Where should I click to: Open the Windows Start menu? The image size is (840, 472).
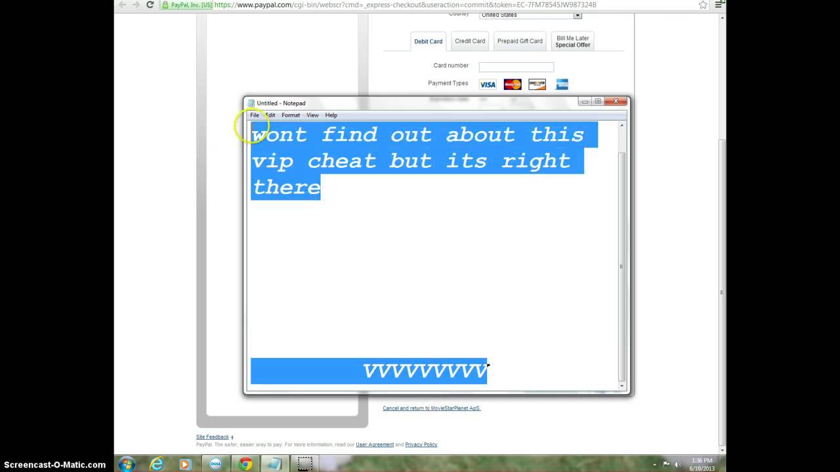[x=127, y=464]
